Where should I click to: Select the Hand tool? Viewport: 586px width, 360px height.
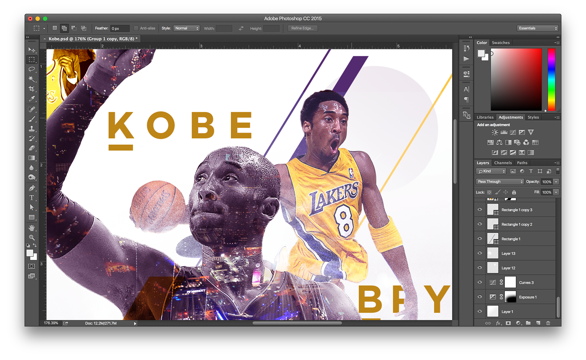[x=32, y=228]
